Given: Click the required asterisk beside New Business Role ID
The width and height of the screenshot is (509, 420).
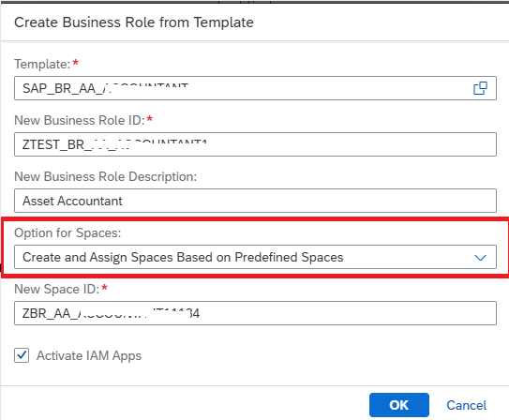Looking at the screenshot, I should point(150,118).
